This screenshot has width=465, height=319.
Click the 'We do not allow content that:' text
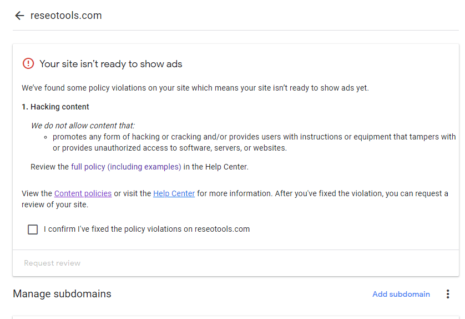click(83, 126)
